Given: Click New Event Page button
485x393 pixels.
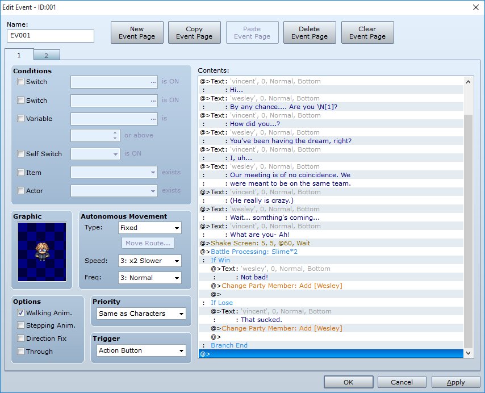Looking at the screenshot, I should pyautogui.click(x=137, y=32).
